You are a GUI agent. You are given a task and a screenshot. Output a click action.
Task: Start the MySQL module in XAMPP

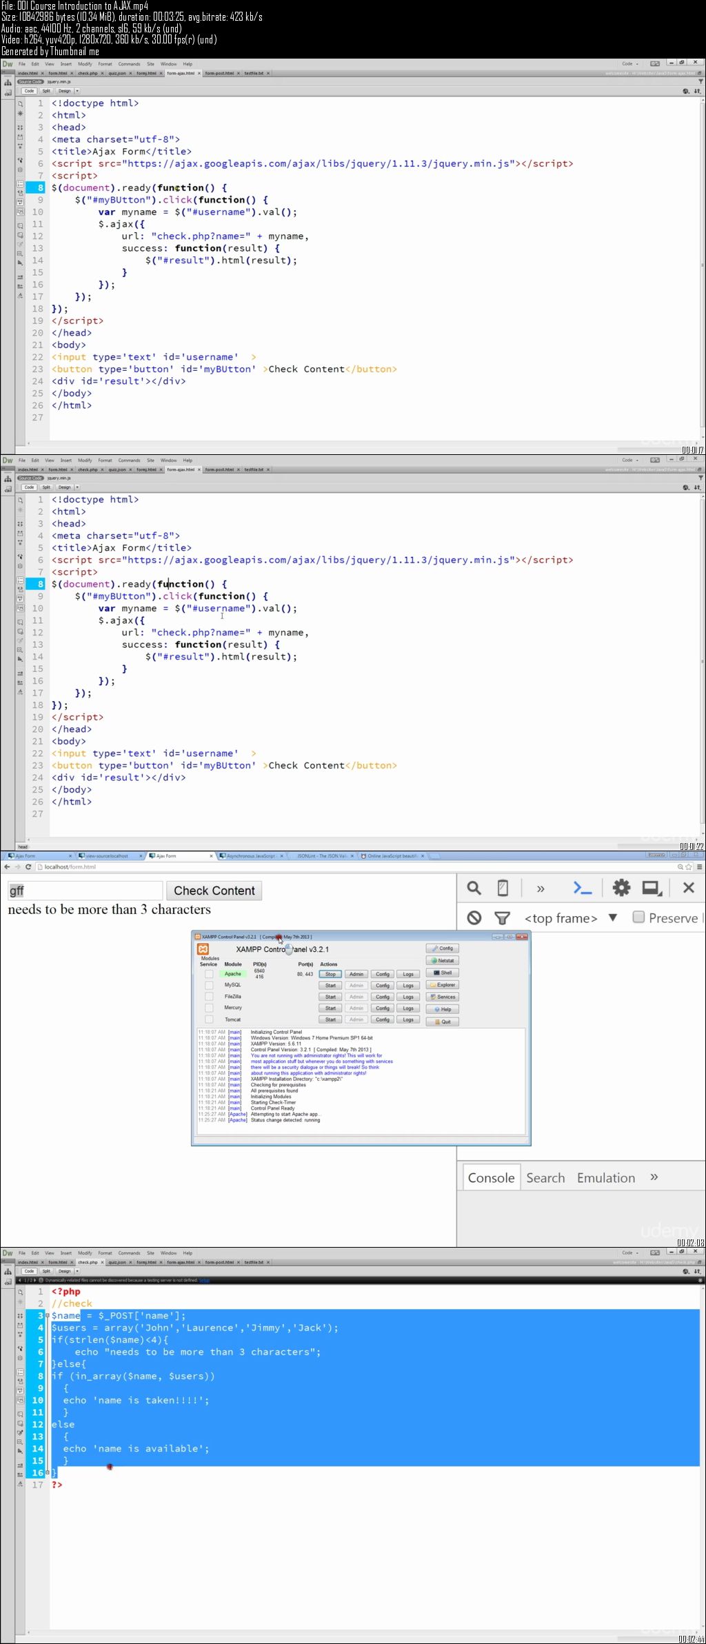[330, 986]
